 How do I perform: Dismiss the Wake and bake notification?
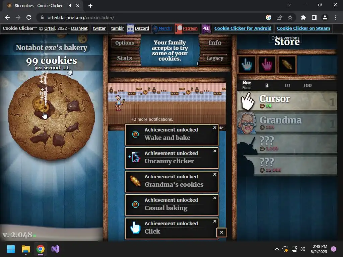tap(215, 127)
